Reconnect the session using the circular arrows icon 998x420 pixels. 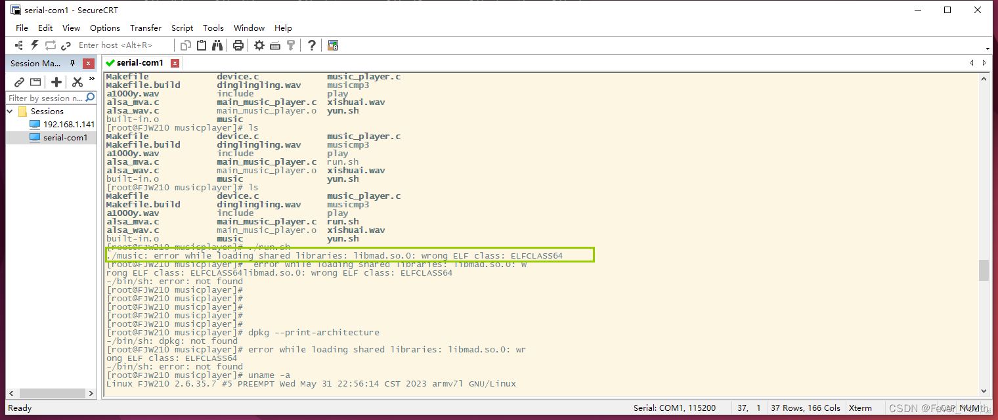51,45
